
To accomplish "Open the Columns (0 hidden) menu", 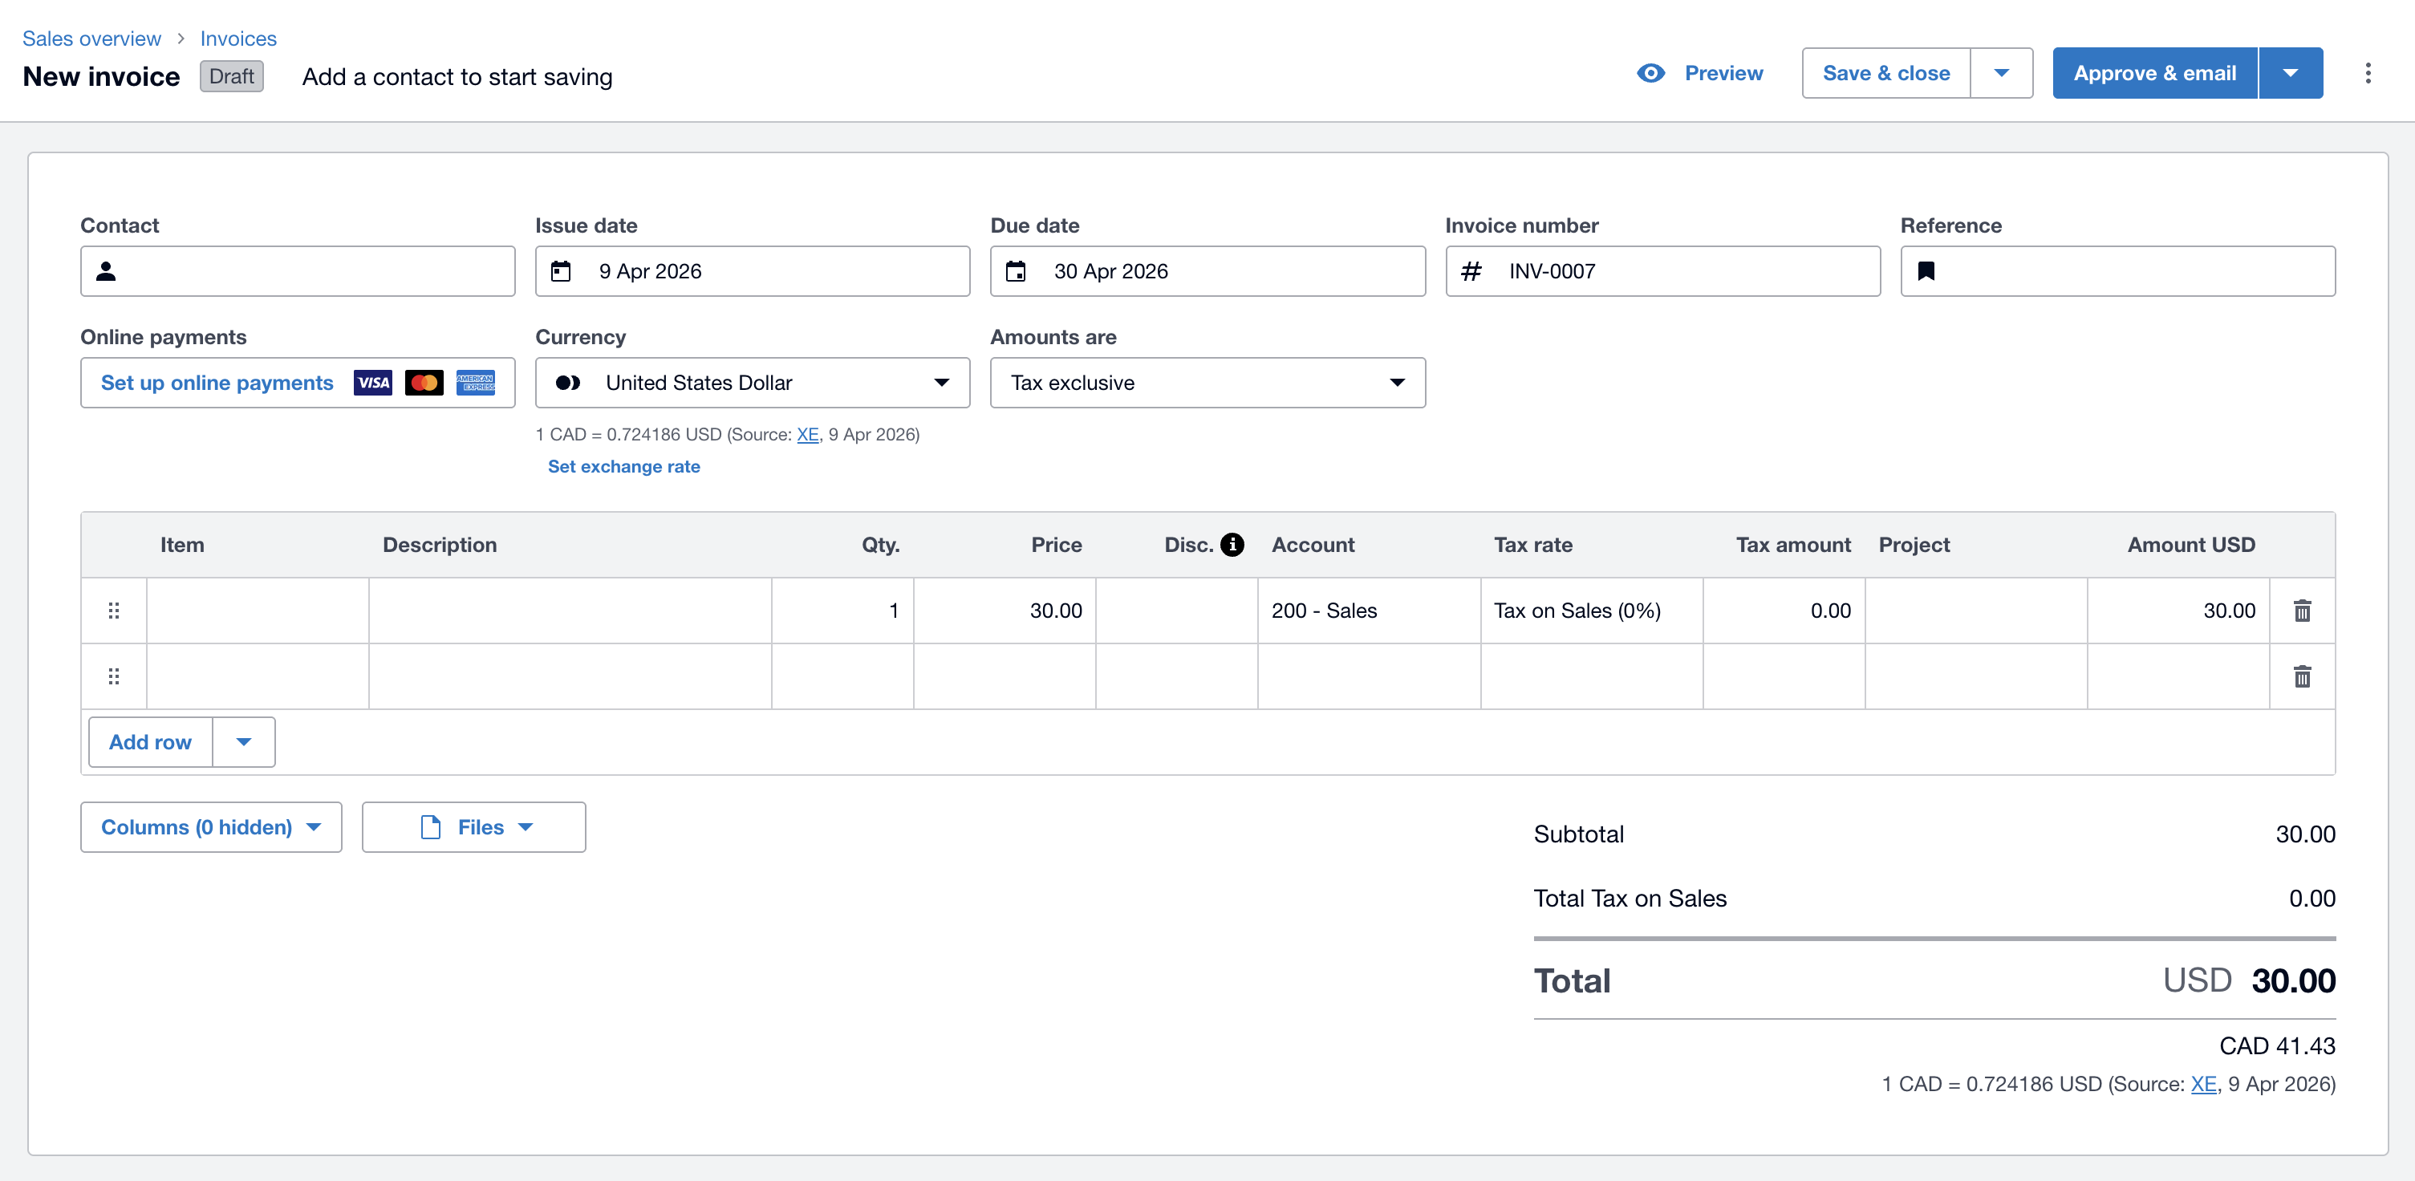I will click(x=210, y=826).
